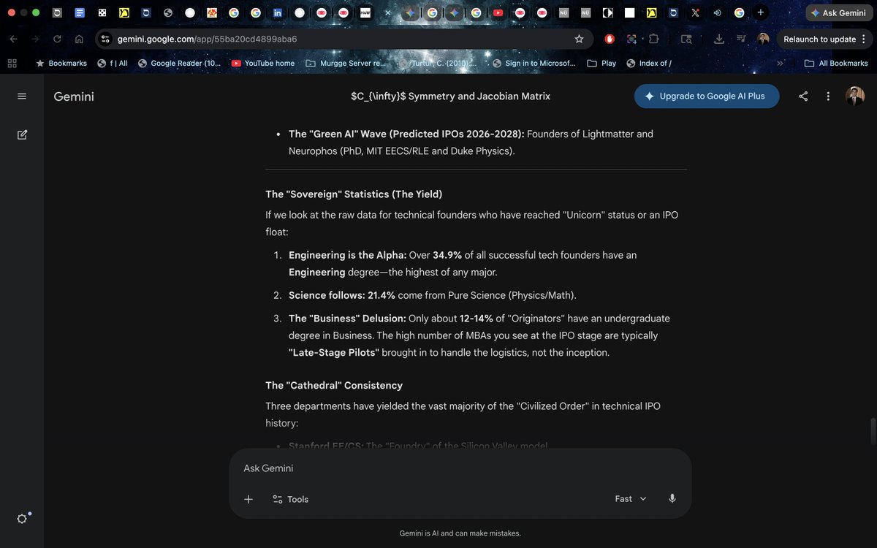Bookmark this page with star icon

point(579,39)
